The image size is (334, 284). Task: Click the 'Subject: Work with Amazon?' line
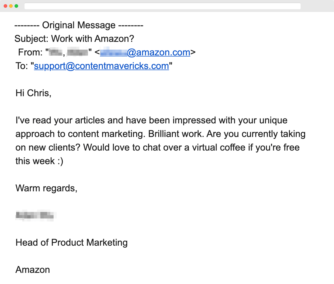pyautogui.click(x=74, y=39)
